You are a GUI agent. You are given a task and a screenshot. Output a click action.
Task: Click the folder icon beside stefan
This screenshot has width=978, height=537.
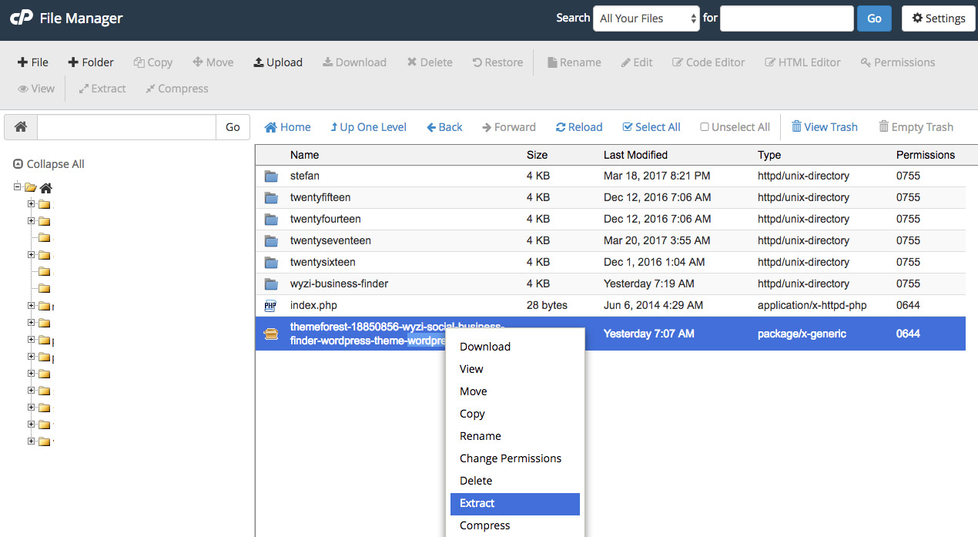click(271, 176)
